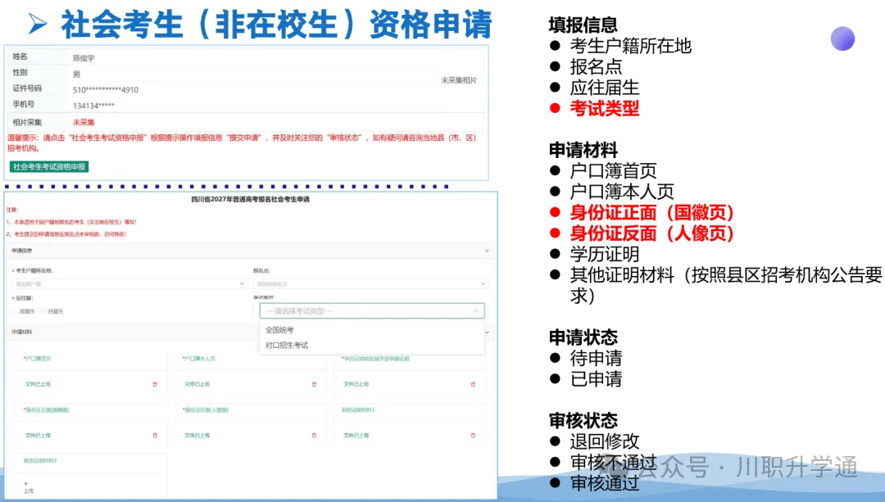Delete the uploaded 其他证明材料1 file
Screen dimensions: 885x502
[473, 436]
